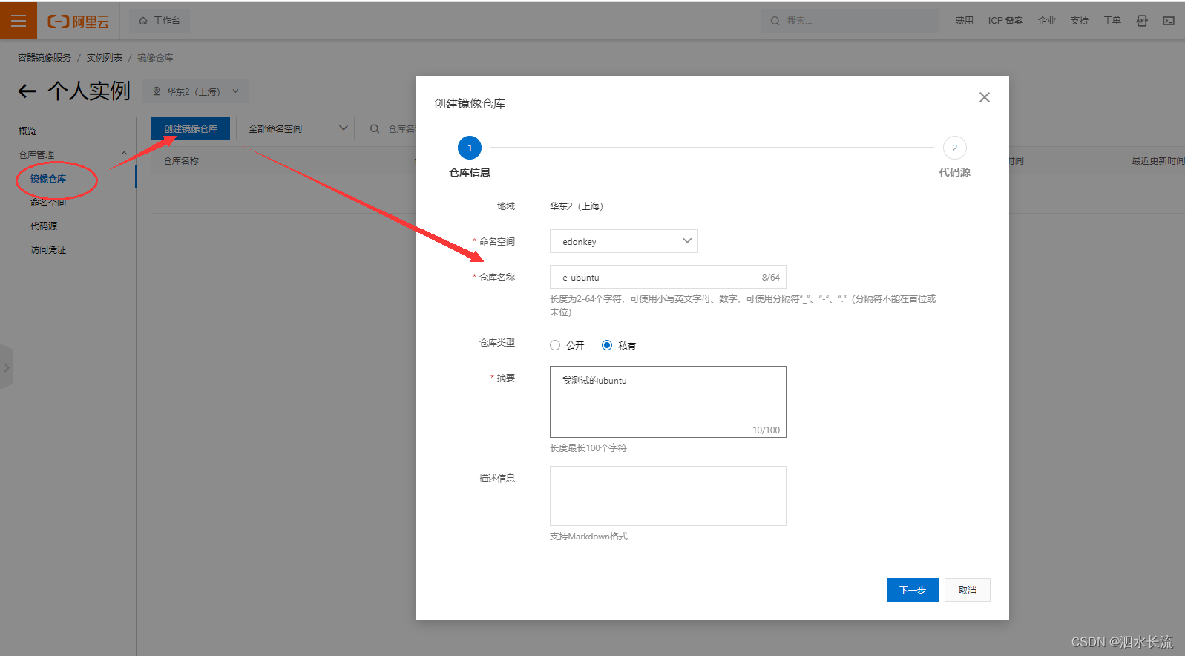1185x656 pixels.
Task: Select 代码源 in the sidebar
Action: [x=44, y=226]
